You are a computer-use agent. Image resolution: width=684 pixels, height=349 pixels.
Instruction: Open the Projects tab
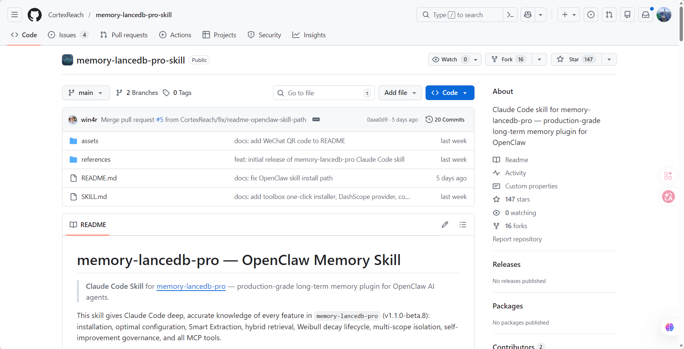219,35
